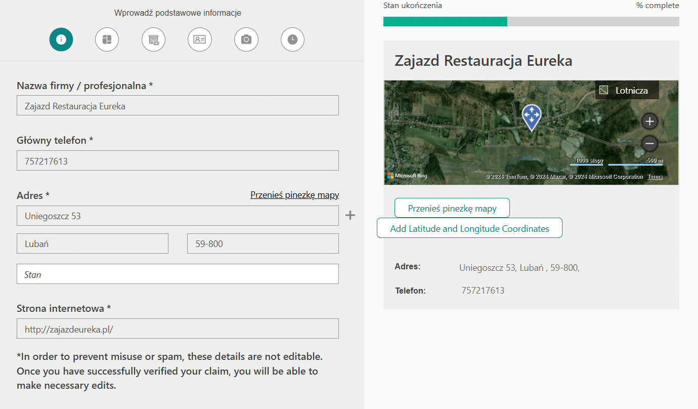The image size is (698, 409).
Task: Open the map Terms link
Action: (x=655, y=177)
